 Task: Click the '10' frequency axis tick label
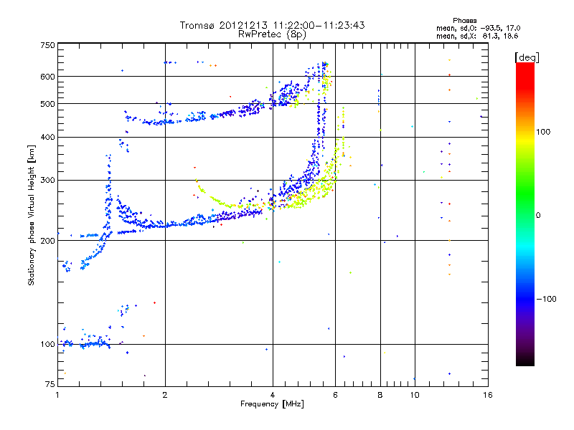click(x=415, y=395)
